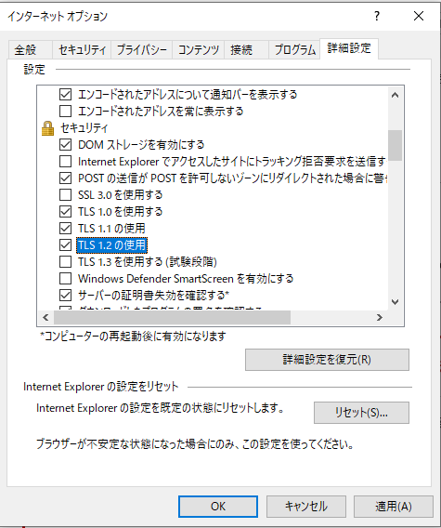
Task: Disable TLS 1.0 を使用する
Action: click(x=65, y=212)
